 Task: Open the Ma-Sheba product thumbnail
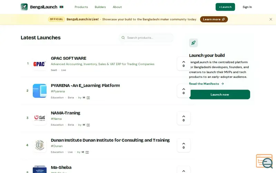(40, 169)
